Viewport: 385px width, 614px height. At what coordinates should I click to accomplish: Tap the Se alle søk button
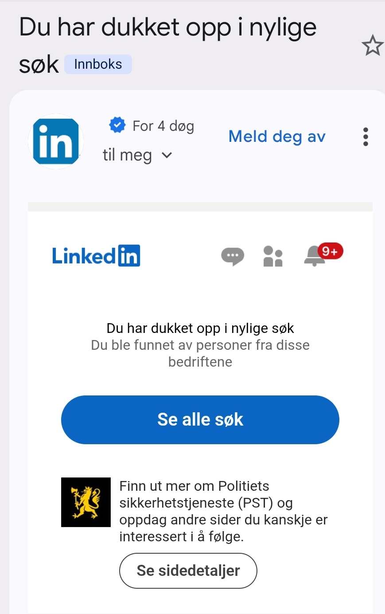pyautogui.click(x=200, y=419)
